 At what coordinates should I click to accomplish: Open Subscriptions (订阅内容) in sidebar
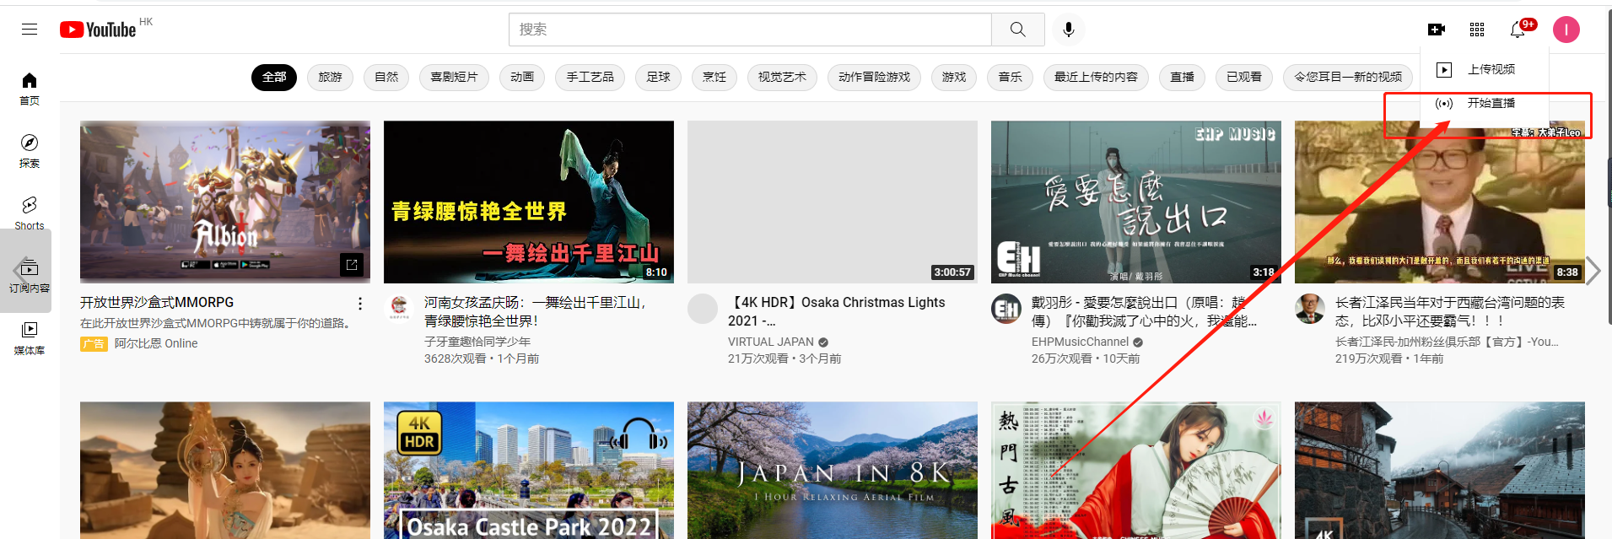pos(30,276)
